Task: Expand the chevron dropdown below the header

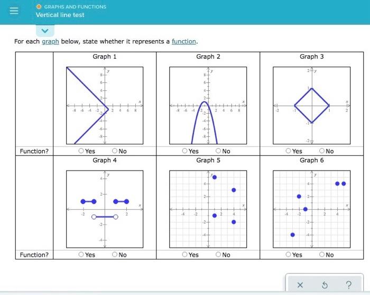Action: click(x=45, y=31)
